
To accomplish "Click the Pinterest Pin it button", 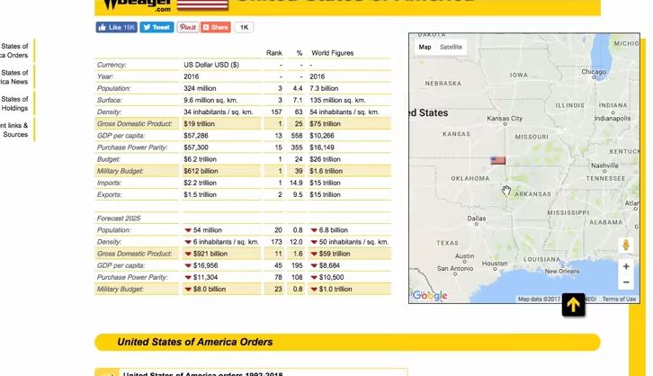I will click(188, 28).
